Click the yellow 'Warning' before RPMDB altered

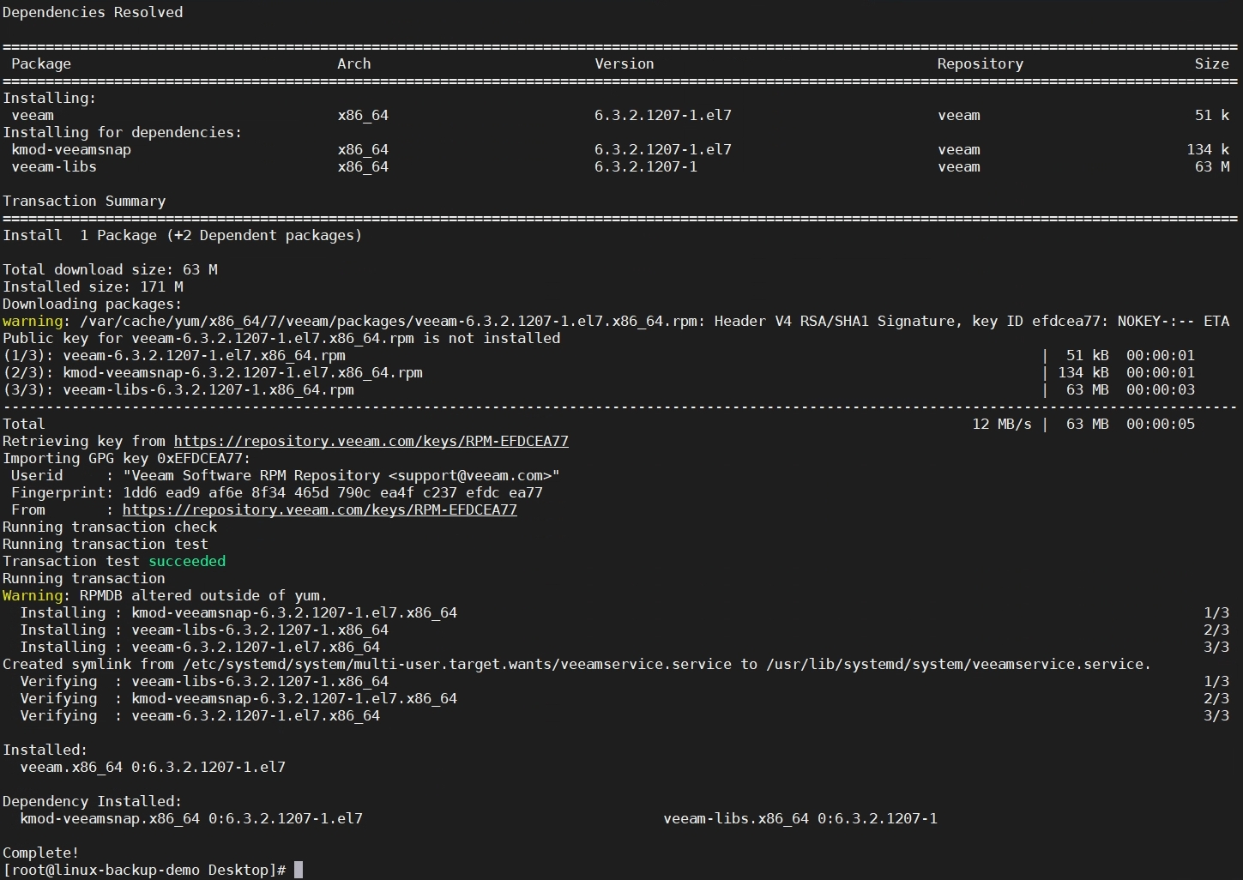tap(33, 595)
